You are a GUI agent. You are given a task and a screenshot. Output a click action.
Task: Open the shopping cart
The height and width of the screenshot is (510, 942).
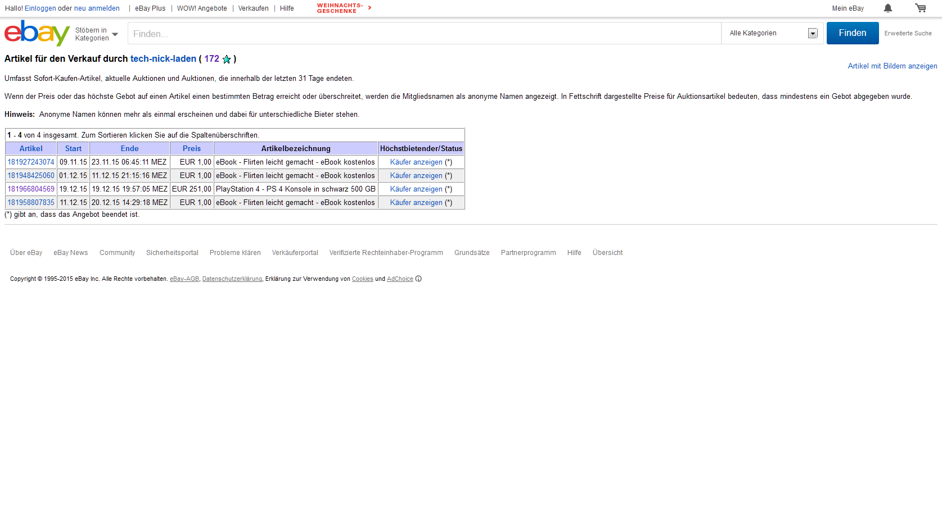pyautogui.click(x=920, y=8)
